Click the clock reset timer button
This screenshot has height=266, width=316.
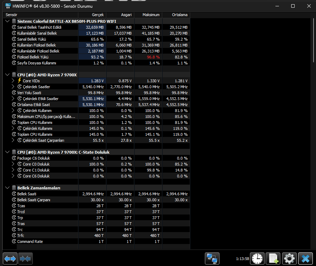[257, 258]
